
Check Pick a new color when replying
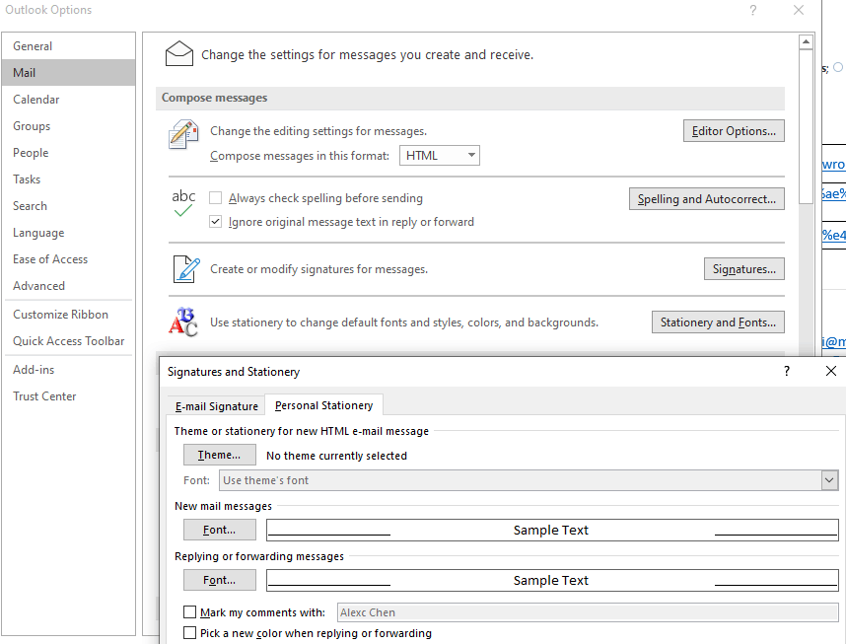point(189,633)
